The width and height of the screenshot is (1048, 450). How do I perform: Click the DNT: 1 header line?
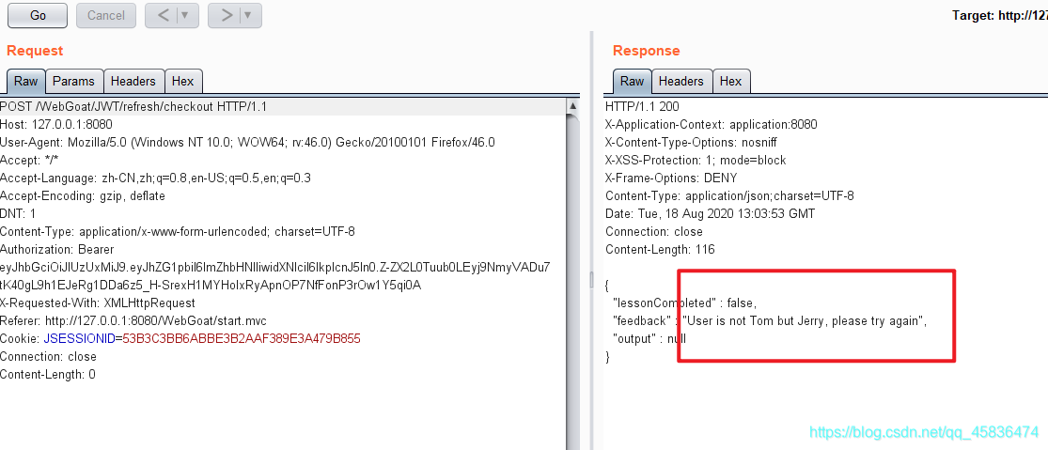click(18, 213)
